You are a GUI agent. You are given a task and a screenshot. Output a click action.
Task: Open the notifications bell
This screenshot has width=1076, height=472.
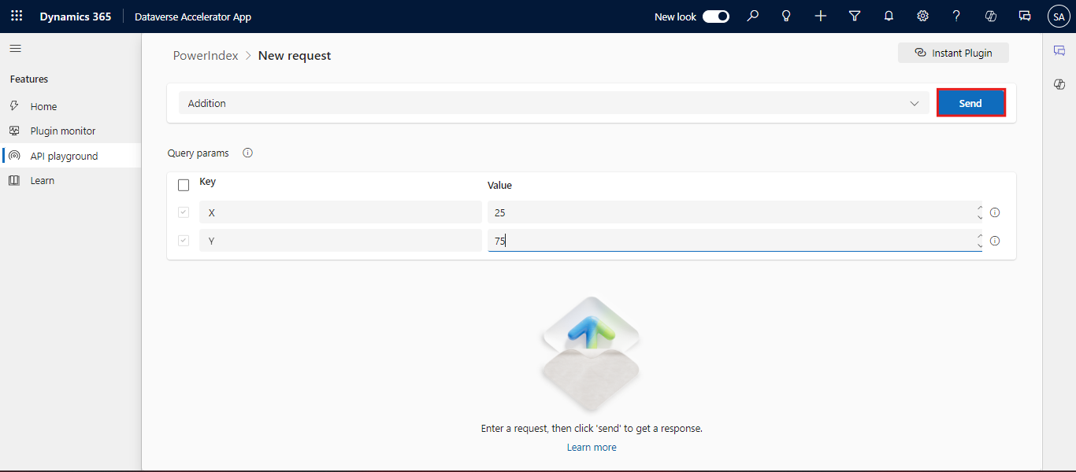(889, 16)
